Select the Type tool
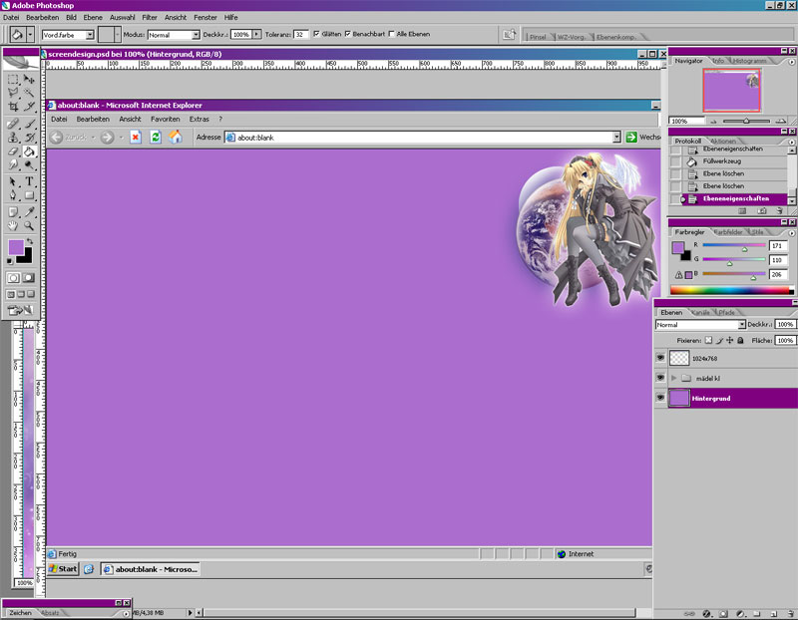798x620 pixels. point(30,181)
